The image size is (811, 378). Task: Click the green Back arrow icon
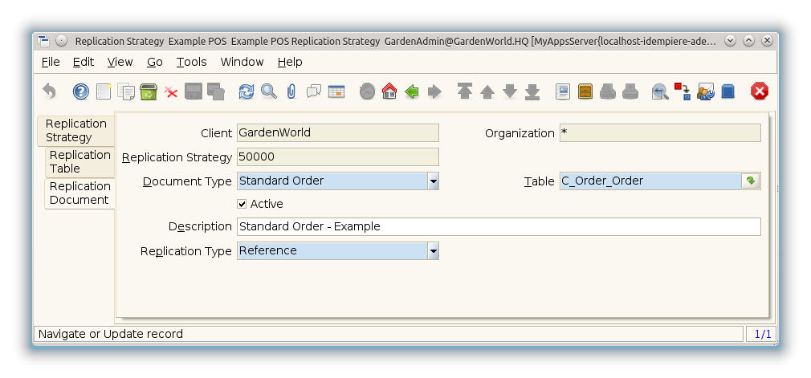[x=412, y=91]
